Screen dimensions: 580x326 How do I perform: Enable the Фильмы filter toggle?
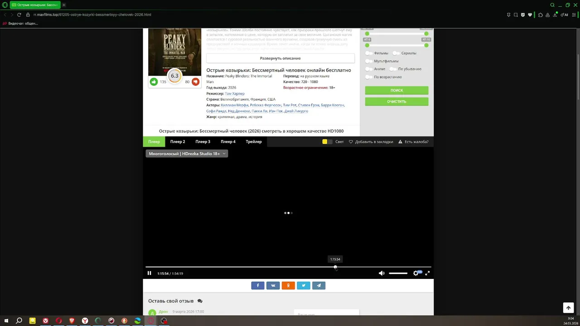369,53
